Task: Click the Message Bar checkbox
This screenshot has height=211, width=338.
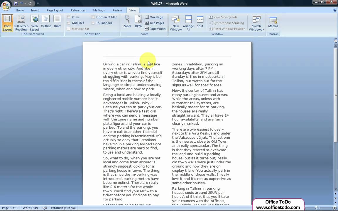Action: coord(69,29)
